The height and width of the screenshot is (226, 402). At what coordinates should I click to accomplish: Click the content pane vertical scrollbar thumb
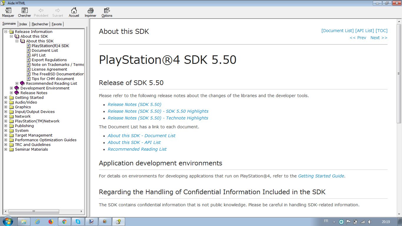click(399, 74)
